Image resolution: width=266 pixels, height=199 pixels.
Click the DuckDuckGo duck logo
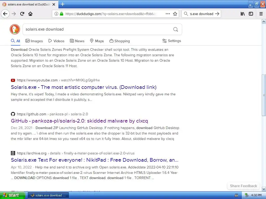(x=15, y=29)
